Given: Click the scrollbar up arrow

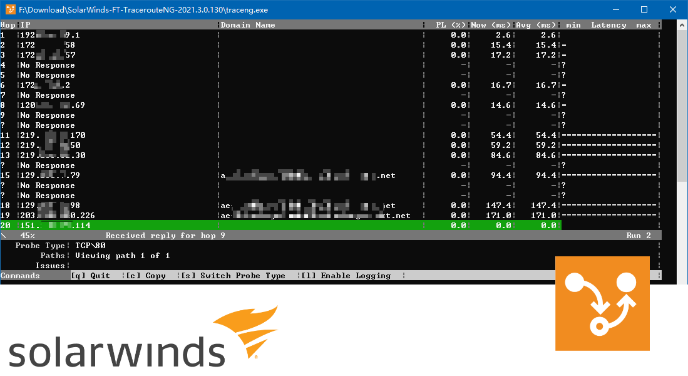Looking at the screenshot, I should (x=682, y=26).
